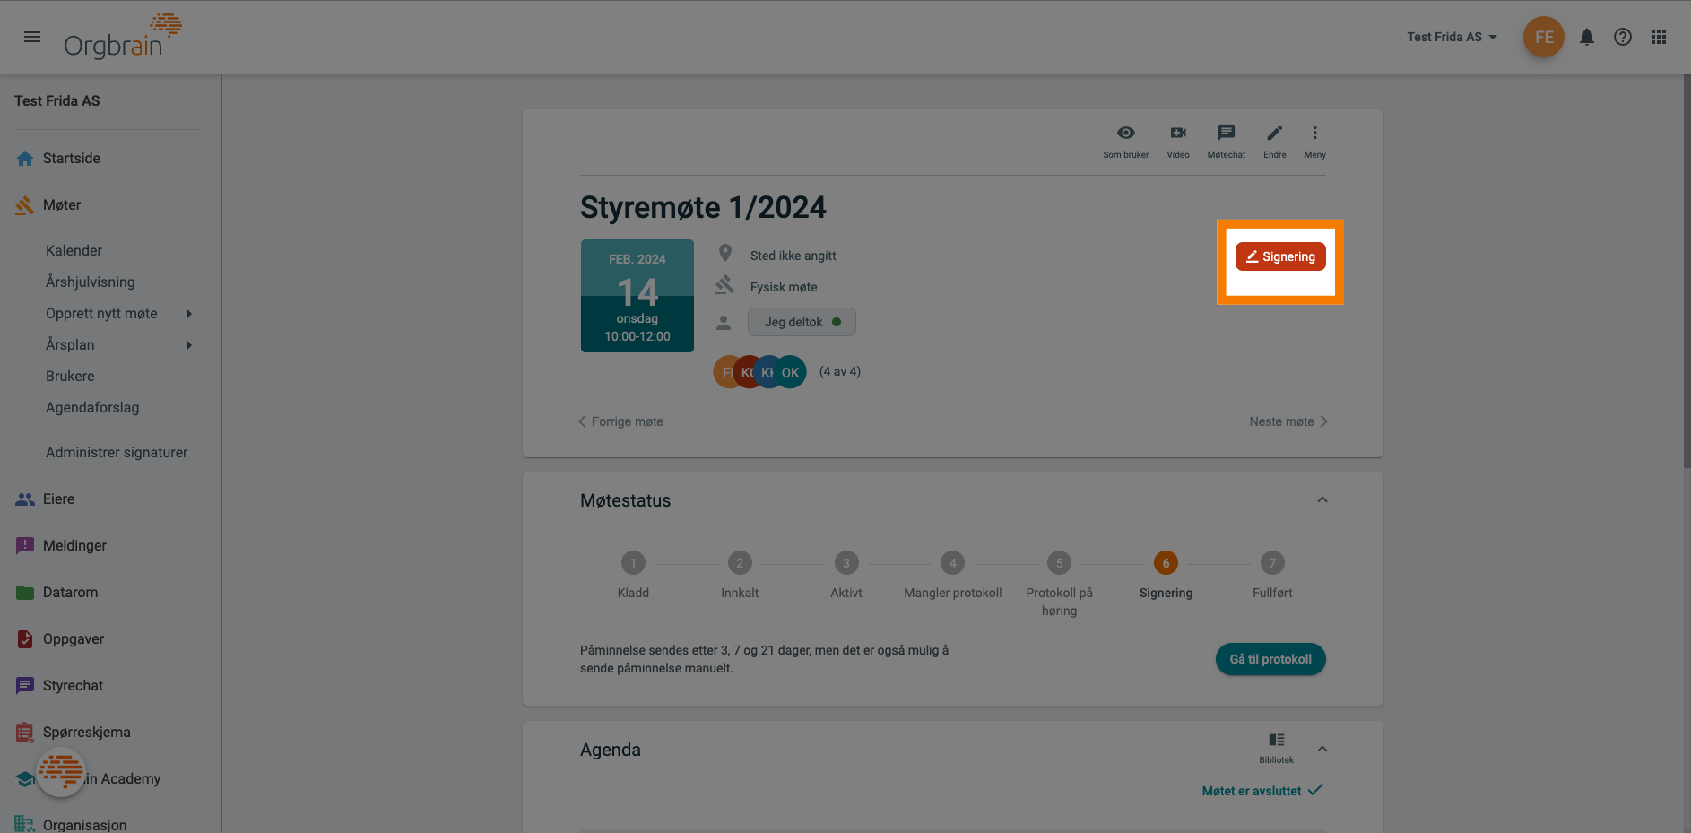Click the Sted ikke angitt location text
The image size is (1691, 833).
793,256
